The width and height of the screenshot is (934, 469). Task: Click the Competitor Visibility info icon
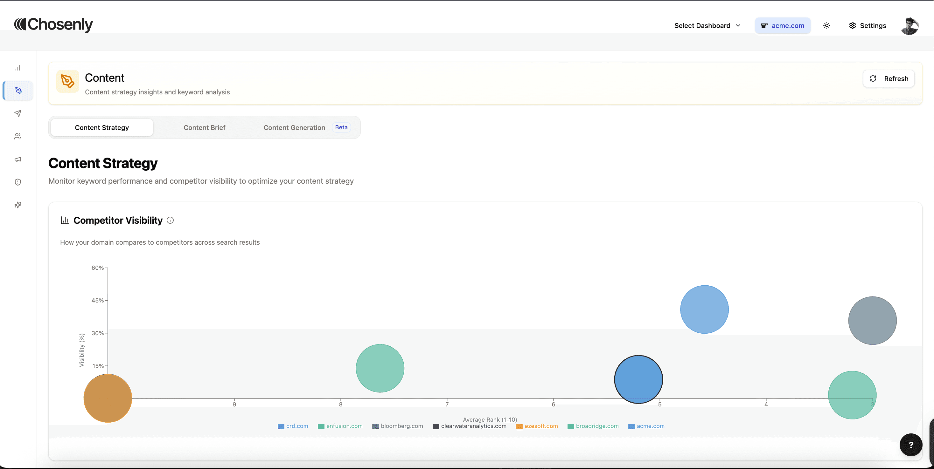(170, 220)
